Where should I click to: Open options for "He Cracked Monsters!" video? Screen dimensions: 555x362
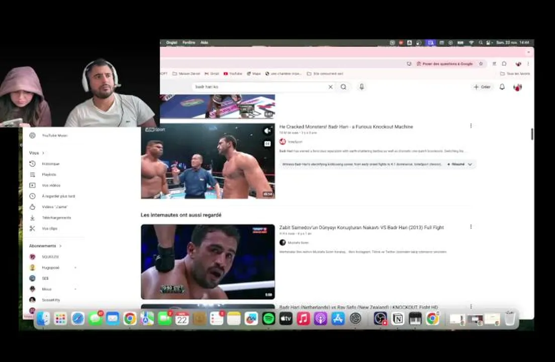click(471, 126)
